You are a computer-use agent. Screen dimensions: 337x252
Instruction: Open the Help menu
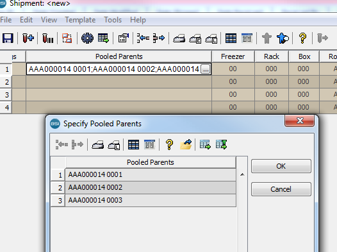pos(138,20)
